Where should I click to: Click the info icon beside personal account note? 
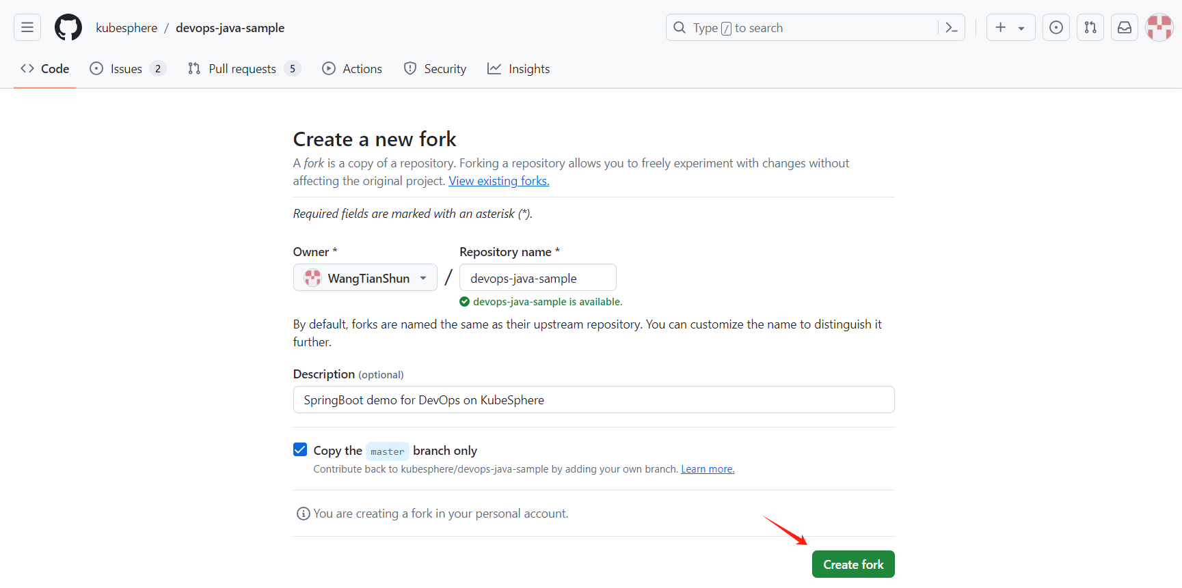(303, 514)
